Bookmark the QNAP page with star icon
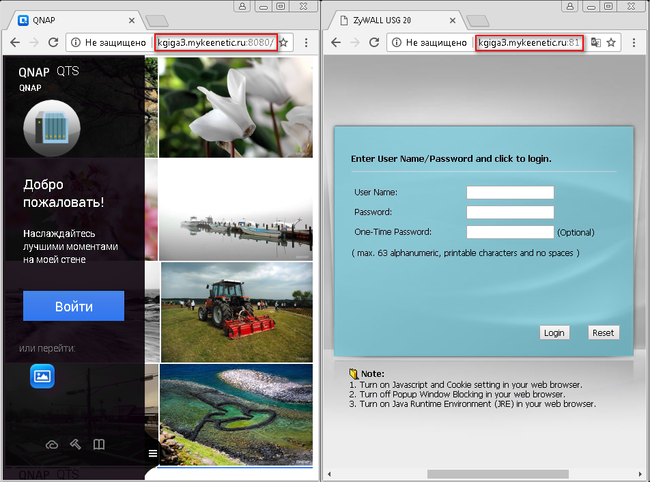The width and height of the screenshot is (650, 482). [x=283, y=42]
